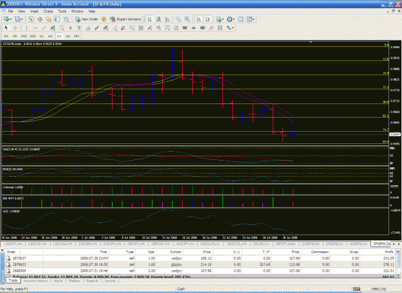Expand the Arrows tool dropdown
402x293 pixels.
233,28
